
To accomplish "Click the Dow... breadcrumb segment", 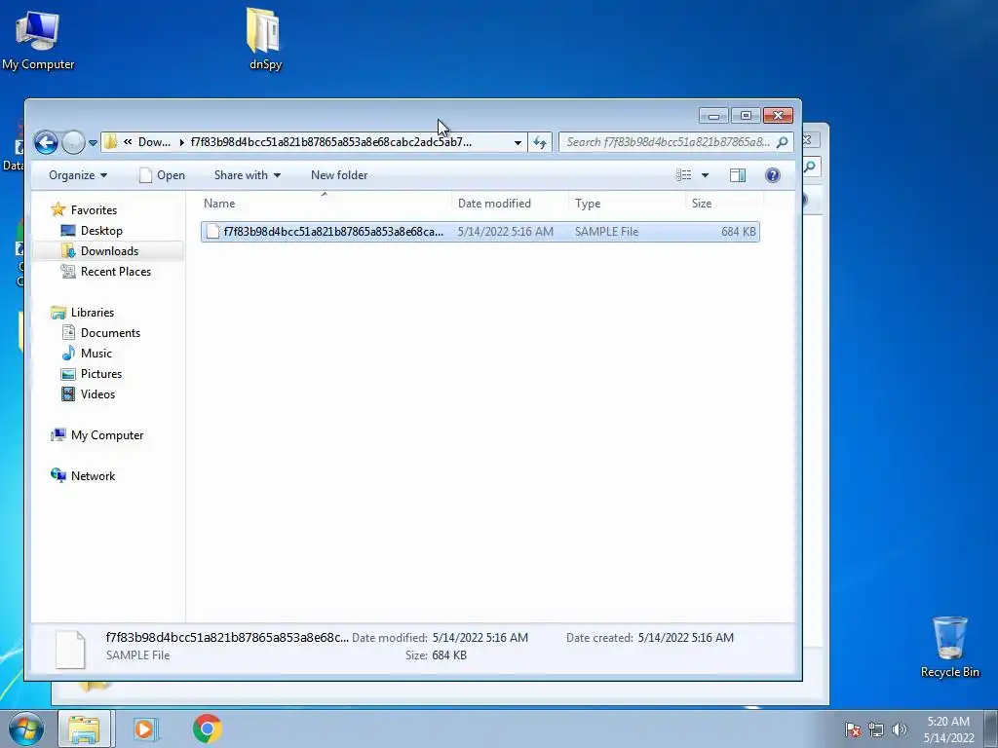I will (154, 142).
